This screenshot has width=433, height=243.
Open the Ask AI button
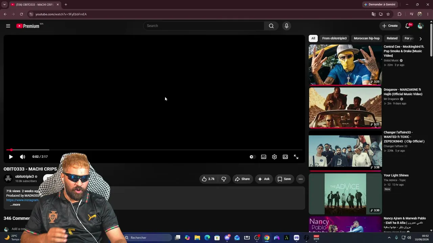tap(264, 179)
